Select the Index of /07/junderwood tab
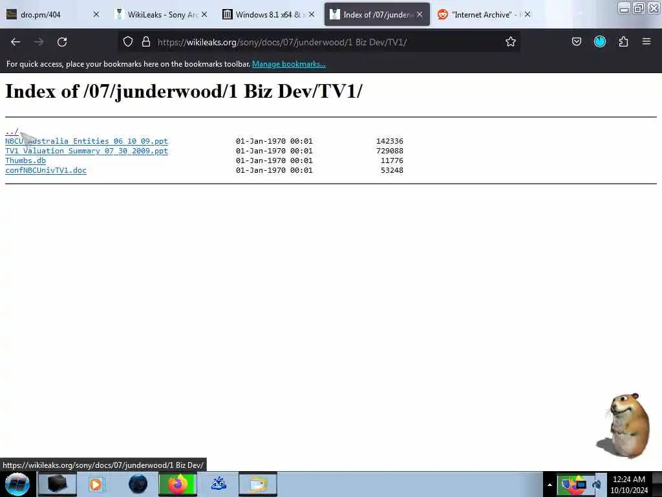662x497 pixels. point(376,14)
